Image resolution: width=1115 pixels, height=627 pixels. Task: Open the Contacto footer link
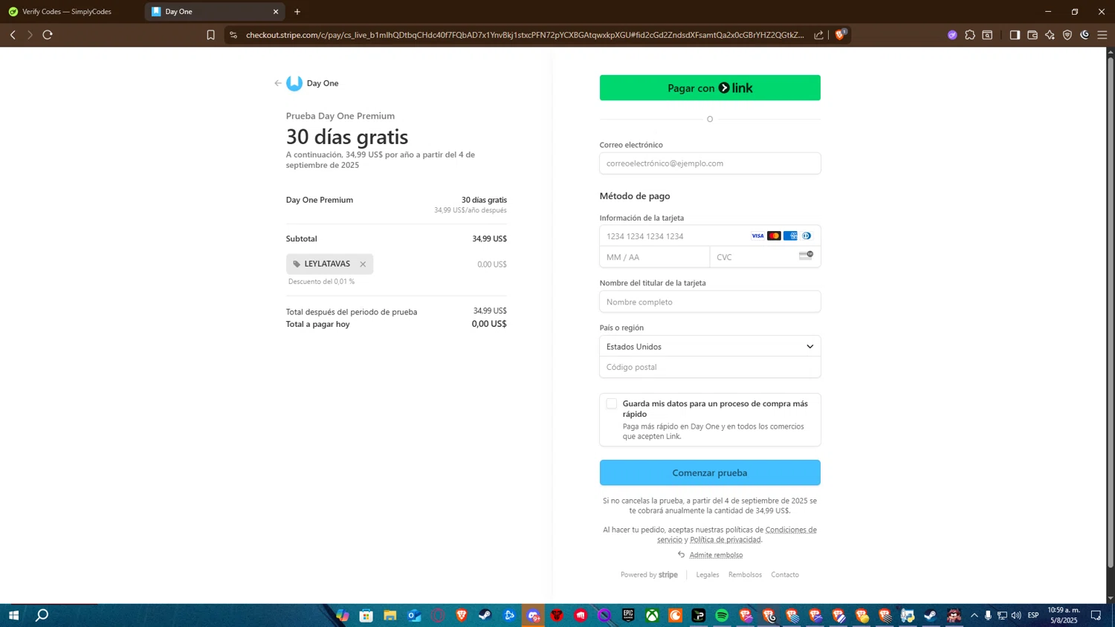[x=785, y=575]
